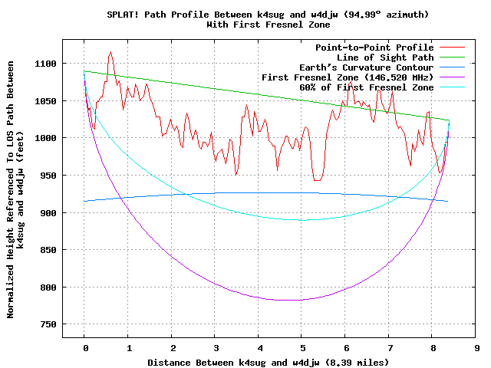Click the x-axis tick label 1
The height and width of the screenshot is (368, 491).
129,348
